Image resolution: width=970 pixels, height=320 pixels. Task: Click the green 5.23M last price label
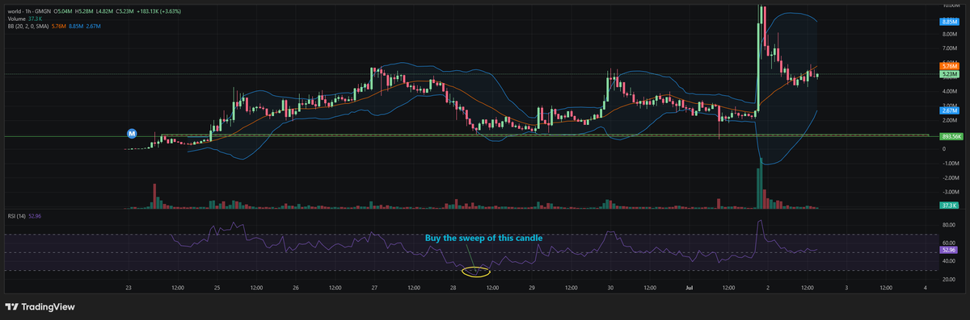(x=950, y=74)
